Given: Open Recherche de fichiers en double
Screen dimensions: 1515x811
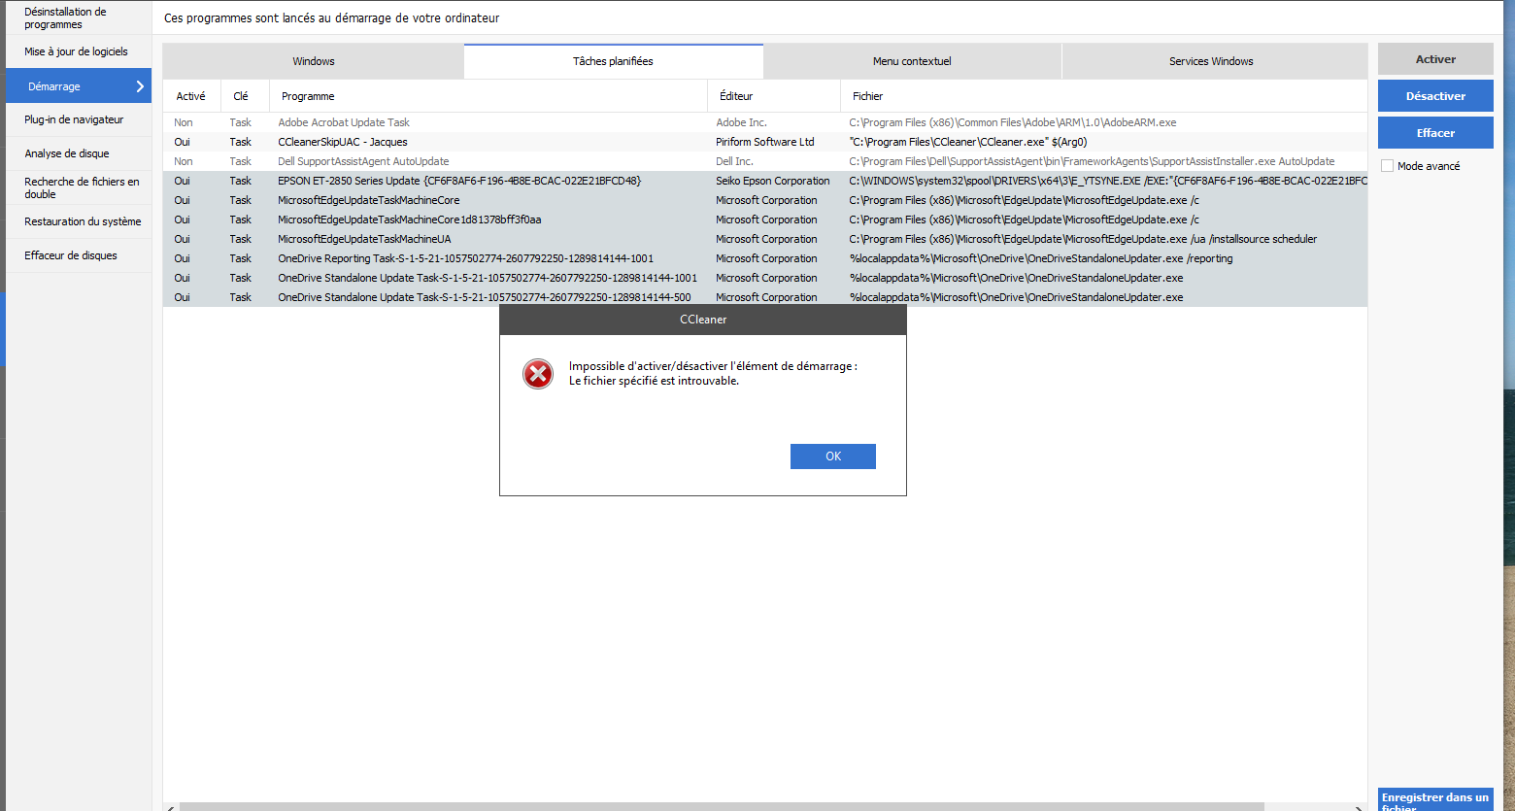Looking at the screenshot, I should click(x=78, y=187).
